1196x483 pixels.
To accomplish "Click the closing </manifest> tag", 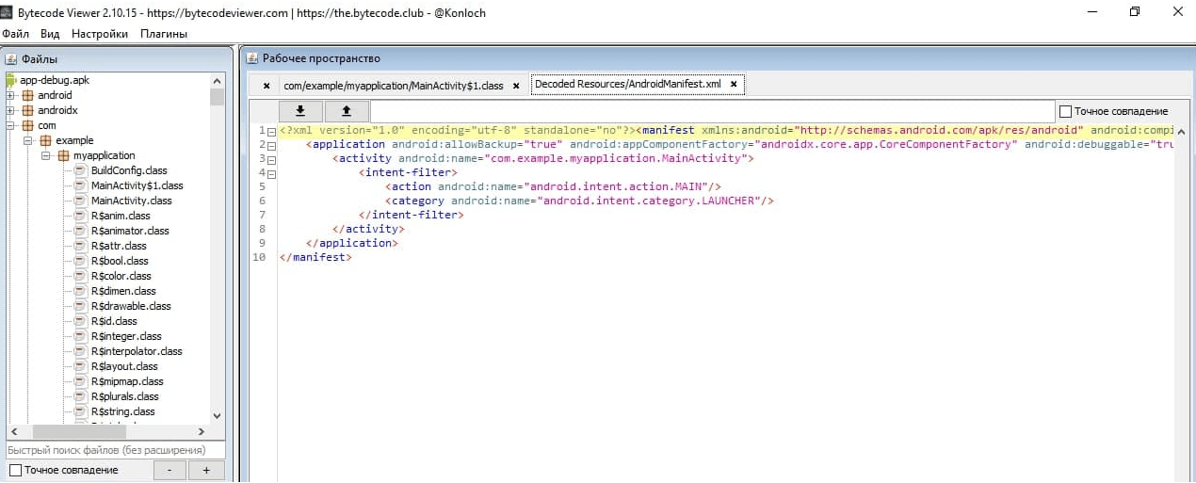I will (315, 257).
